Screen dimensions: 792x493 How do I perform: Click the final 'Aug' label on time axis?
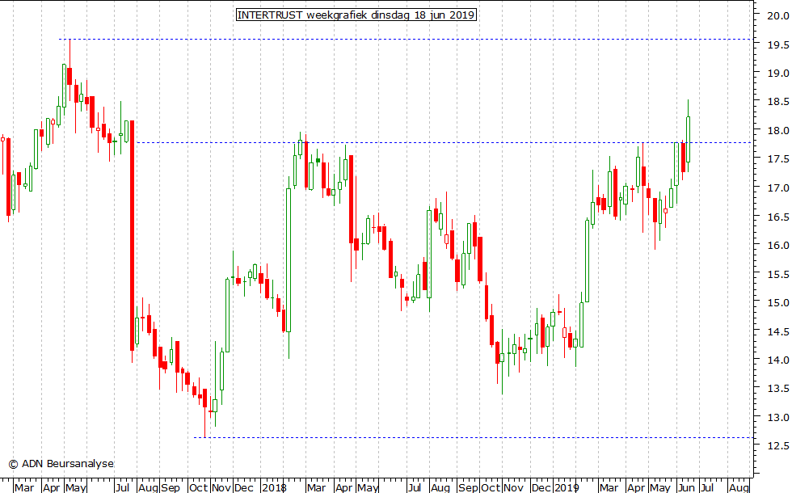[739, 487]
